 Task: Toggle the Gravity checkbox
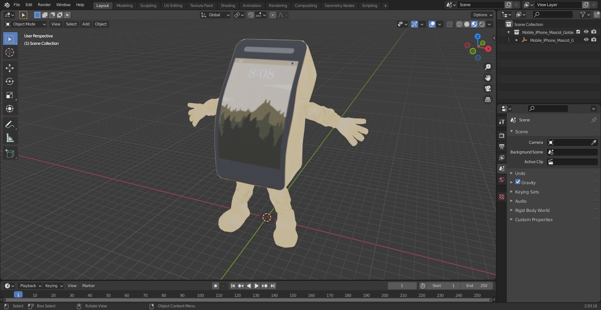coord(518,182)
